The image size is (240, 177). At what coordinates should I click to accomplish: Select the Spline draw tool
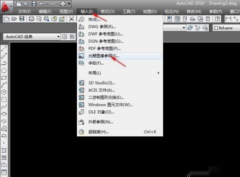pos(4,106)
